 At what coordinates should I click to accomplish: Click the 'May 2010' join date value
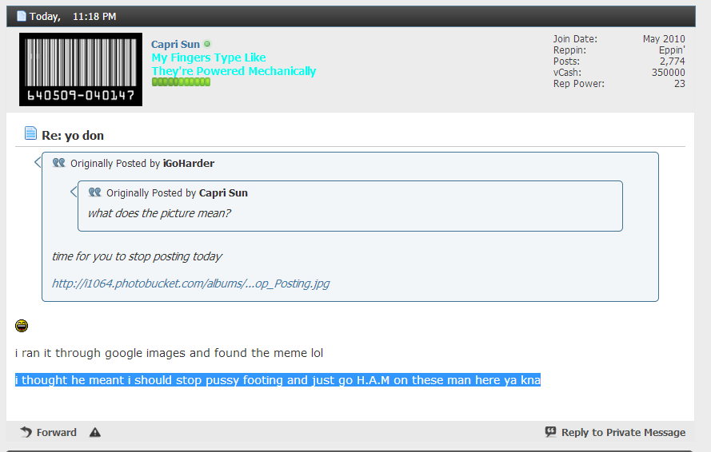664,39
